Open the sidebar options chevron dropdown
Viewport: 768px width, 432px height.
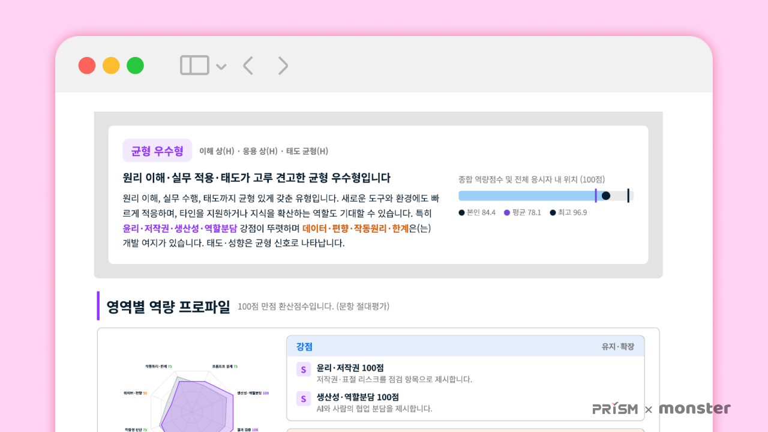[221, 66]
